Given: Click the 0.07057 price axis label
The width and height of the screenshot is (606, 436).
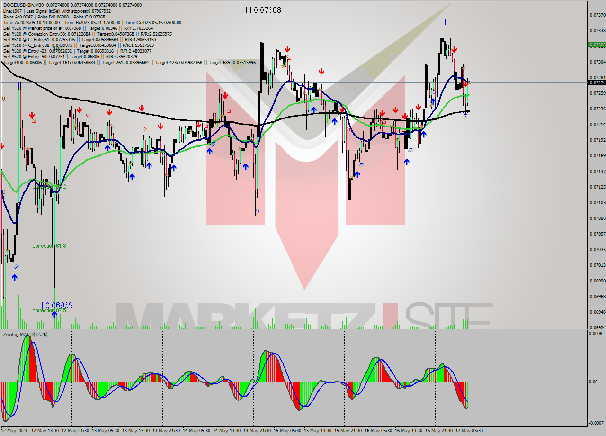Looking at the screenshot, I should coord(597,234).
